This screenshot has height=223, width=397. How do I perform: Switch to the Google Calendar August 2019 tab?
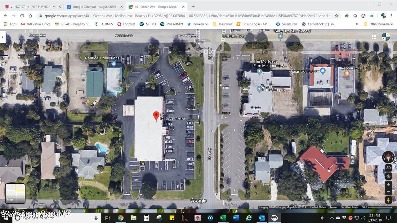pos(95,7)
